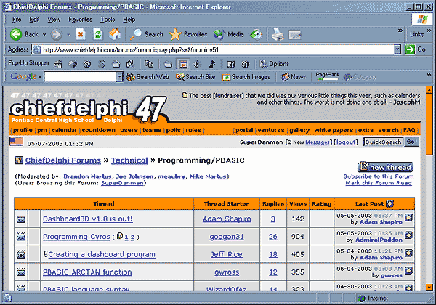The image size is (436, 305).
Task: Open Forward button history dropdown arrow
Action: pos(69,35)
